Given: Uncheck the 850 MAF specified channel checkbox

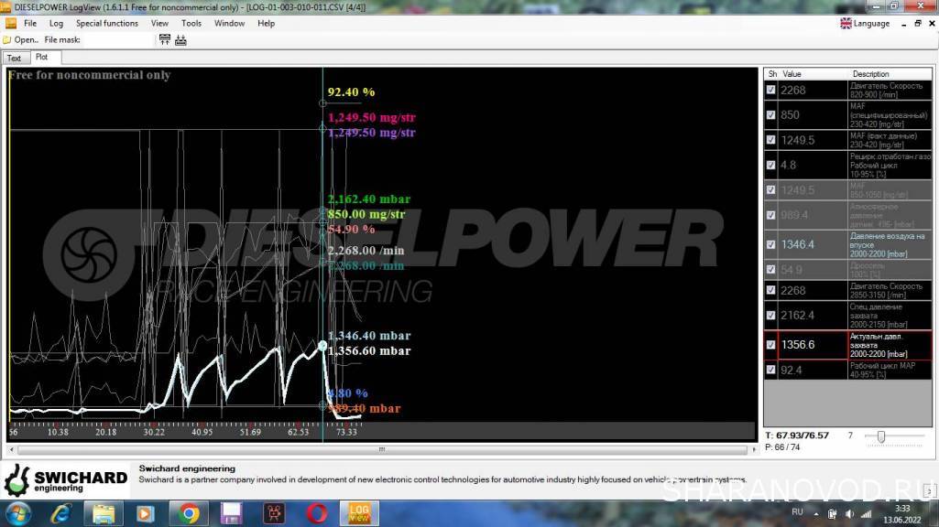Looking at the screenshot, I should click(770, 115).
